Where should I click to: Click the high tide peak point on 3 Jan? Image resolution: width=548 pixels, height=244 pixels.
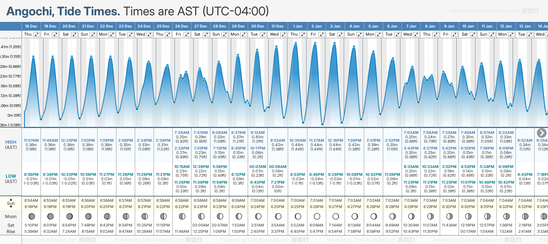coord(335,43)
